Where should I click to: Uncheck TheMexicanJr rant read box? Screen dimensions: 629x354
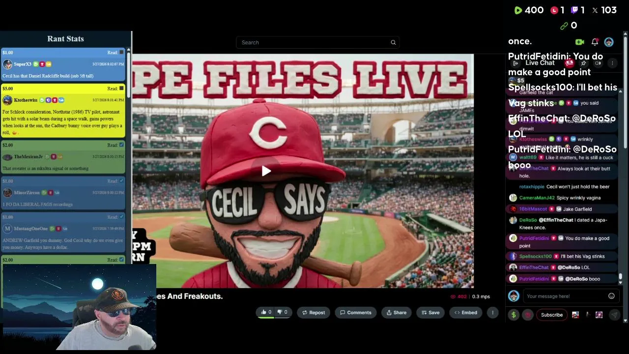coord(122,145)
